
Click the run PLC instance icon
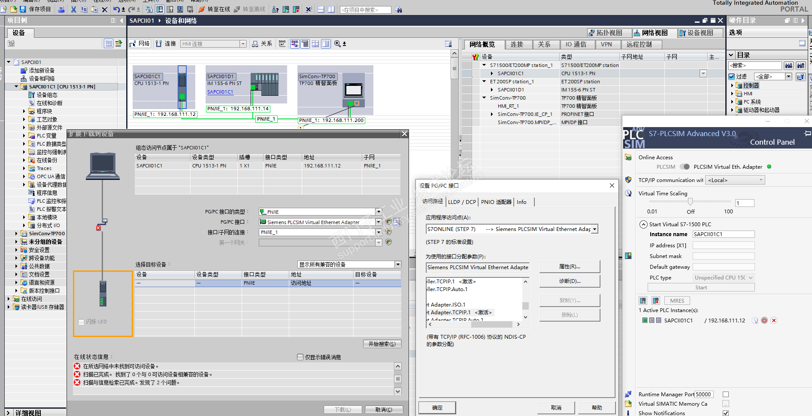[x=643, y=301]
